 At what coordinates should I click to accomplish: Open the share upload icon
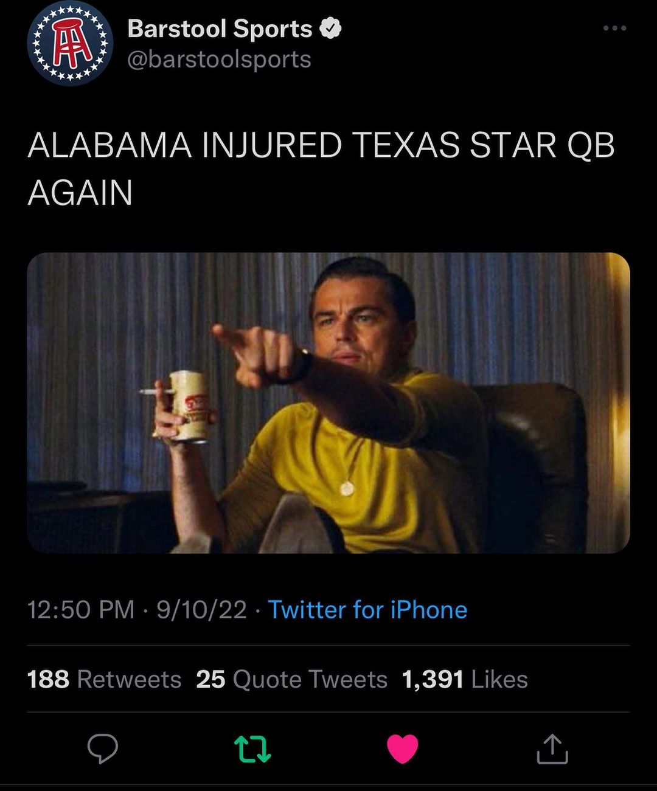tap(552, 749)
